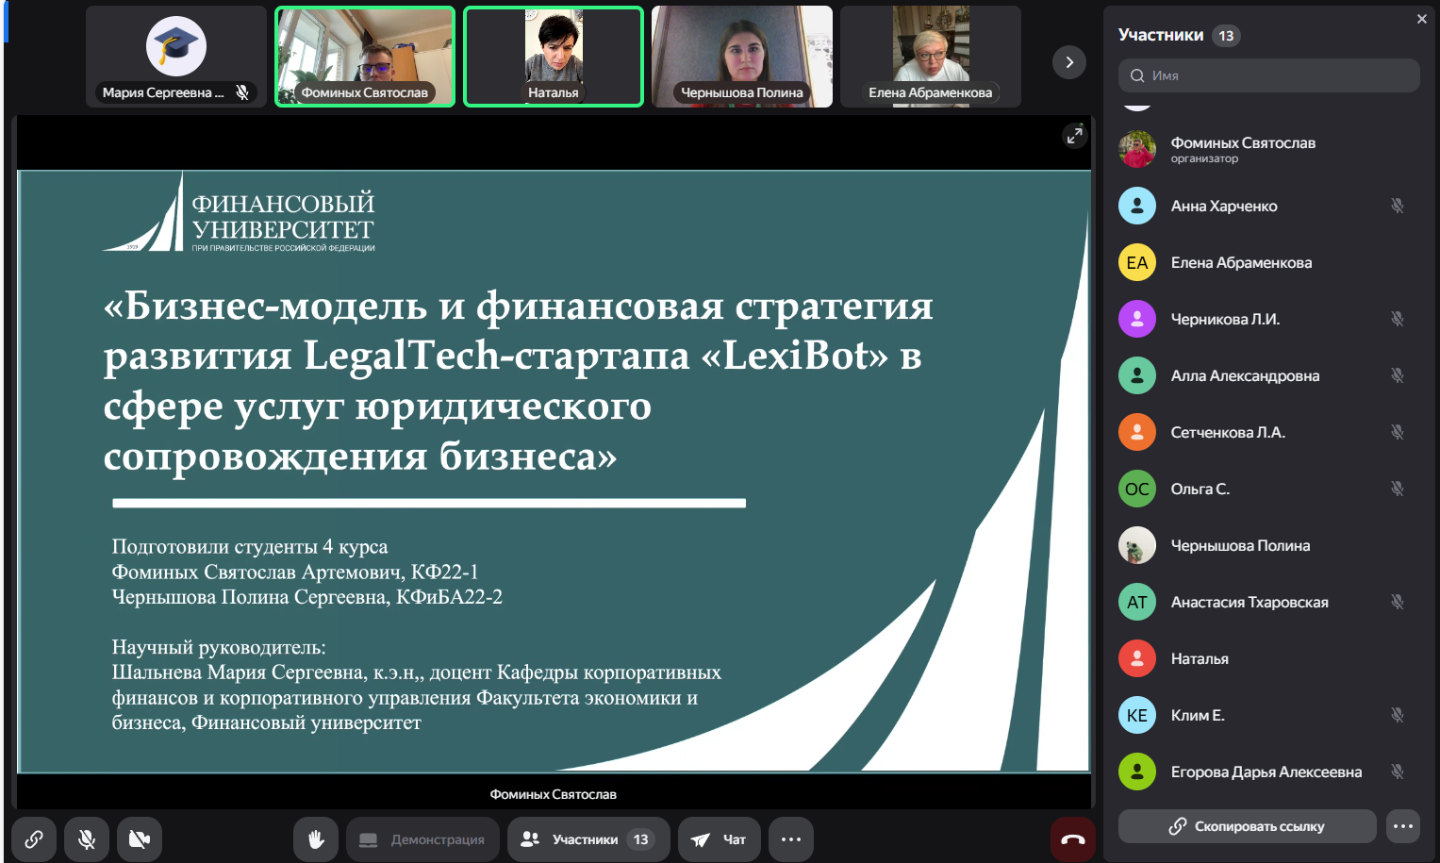Screen dimensions: 1440x863
Task: Click muted mic icon beside Клим Е.
Action: [x=1397, y=715]
